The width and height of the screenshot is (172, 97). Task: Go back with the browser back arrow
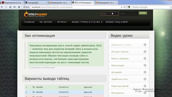click(2, 7)
